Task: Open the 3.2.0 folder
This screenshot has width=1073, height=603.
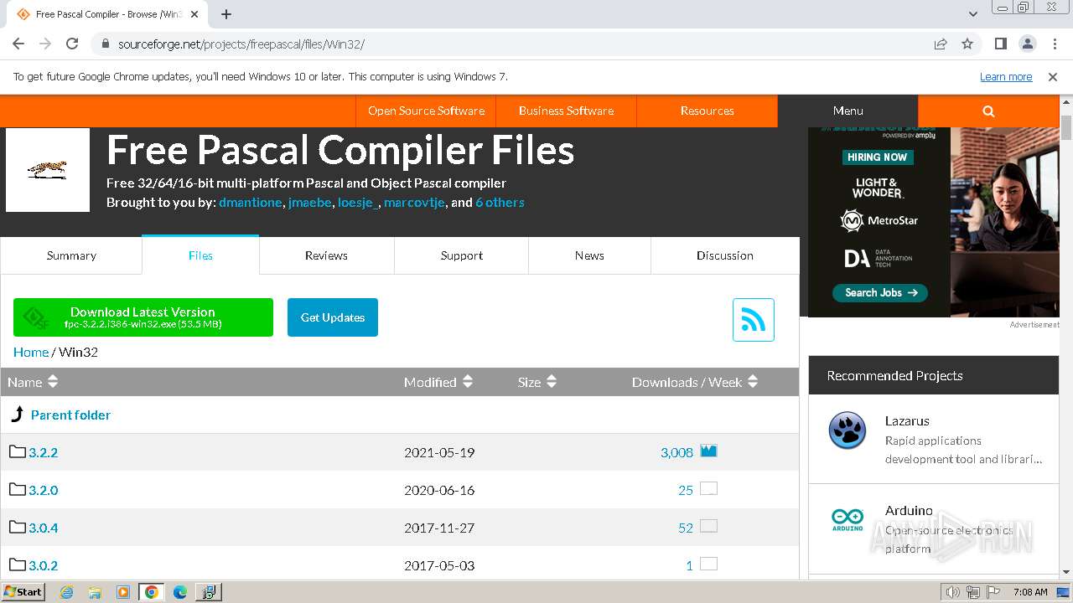Action: click(x=43, y=490)
